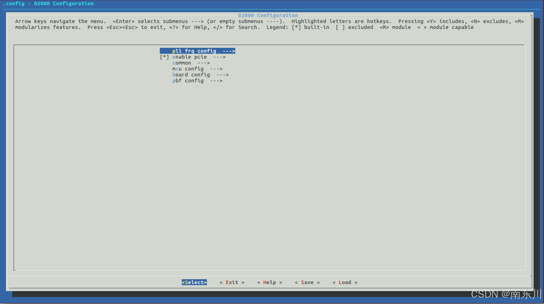The image size is (544, 304).
Task: Click <Exit> to leave the configuration
Action: [231, 282]
